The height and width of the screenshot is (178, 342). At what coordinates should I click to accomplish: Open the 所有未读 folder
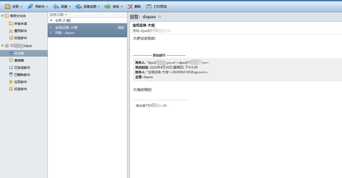pyautogui.click(x=21, y=24)
